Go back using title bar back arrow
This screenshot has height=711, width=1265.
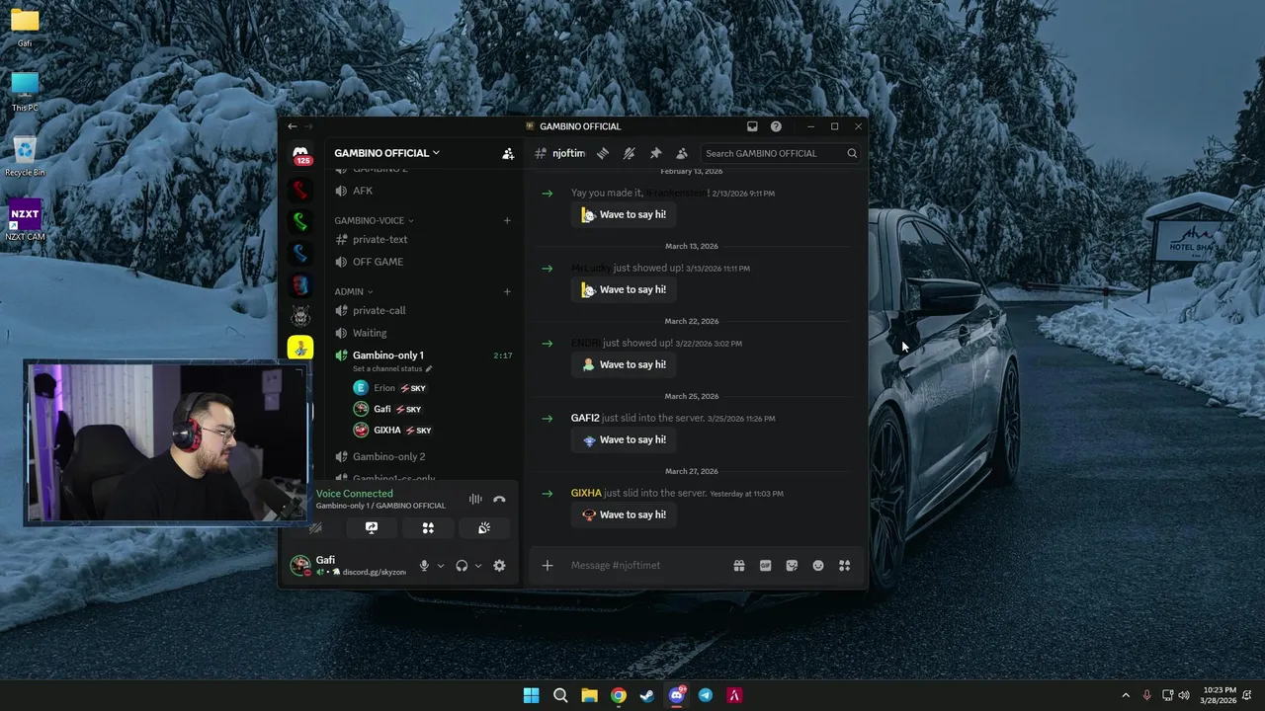click(x=293, y=126)
